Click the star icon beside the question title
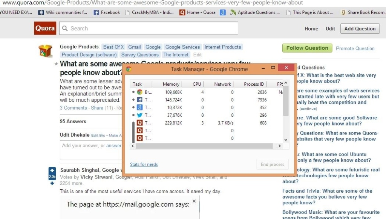Image resolution: width=386 pixels, height=219 pixels. pos(56,64)
